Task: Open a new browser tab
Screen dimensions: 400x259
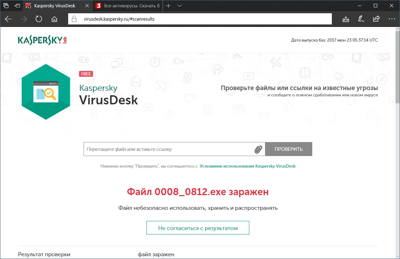Action: [169, 6]
